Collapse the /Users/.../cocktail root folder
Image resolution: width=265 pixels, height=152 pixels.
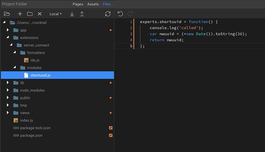tap(4, 22)
